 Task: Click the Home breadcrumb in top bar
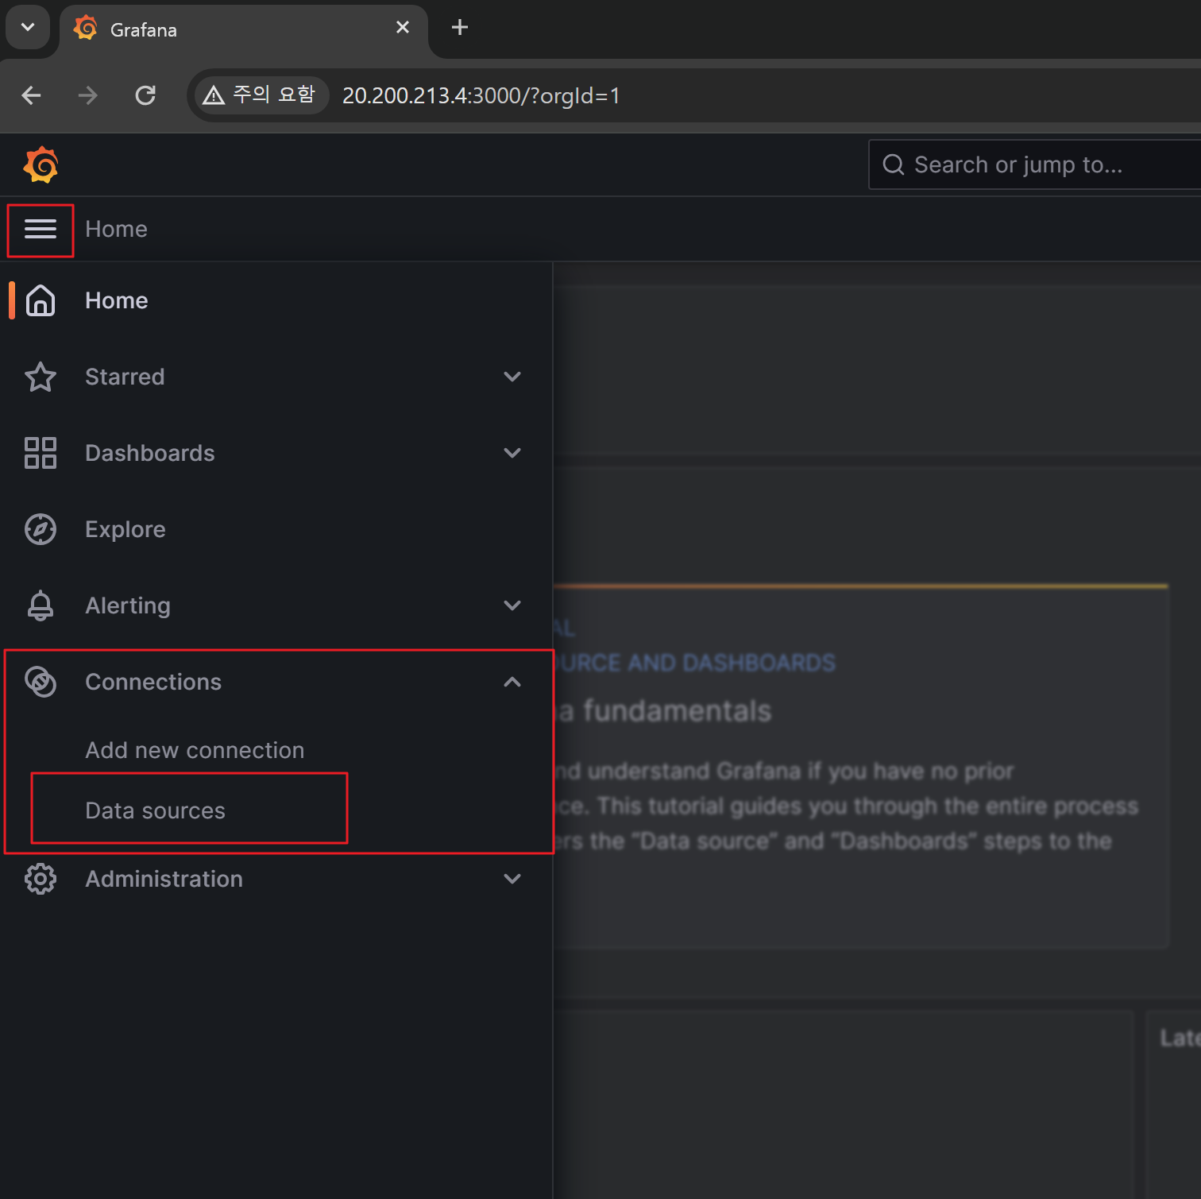[x=116, y=229]
